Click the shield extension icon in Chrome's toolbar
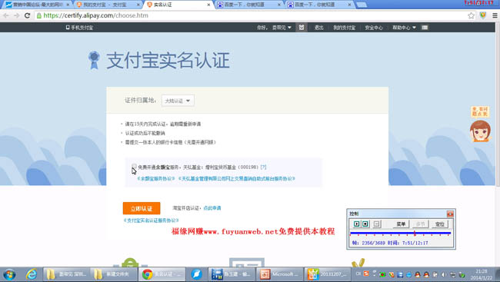This screenshot has width=500, height=282. point(483,15)
